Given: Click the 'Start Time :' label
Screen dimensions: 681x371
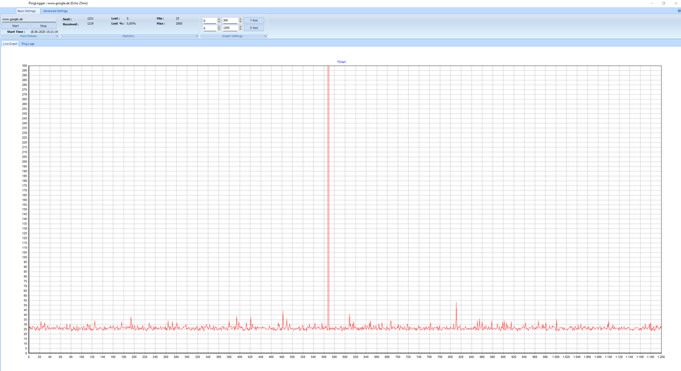Looking at the screenshot, I should point(16,31).
